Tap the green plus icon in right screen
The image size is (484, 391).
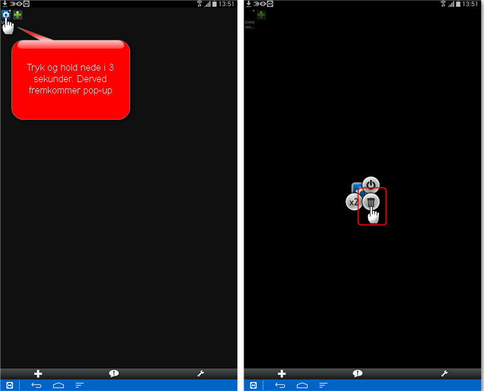[x=261, y=15]
